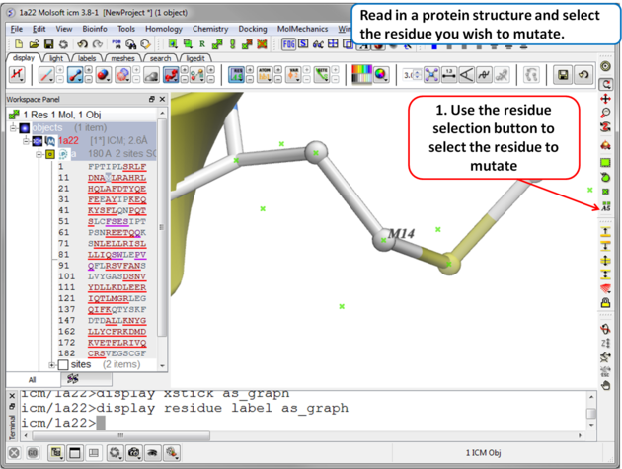Viewport: 622px width, 469px height.
Task: Open the Bioinfo menu
Action: point(95,29)
